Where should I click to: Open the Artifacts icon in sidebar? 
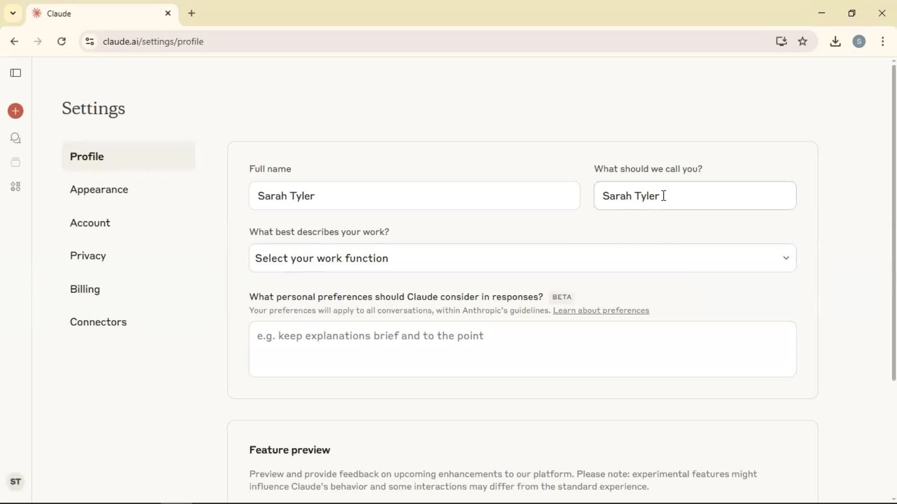(15, 187)
